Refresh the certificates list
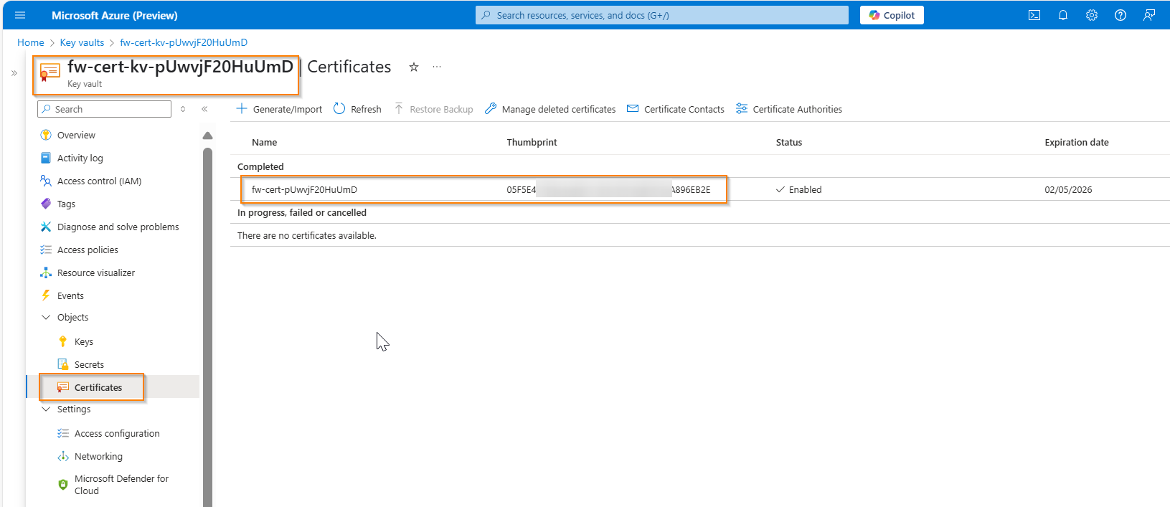The image size is (1170, 507). (357, 109)
